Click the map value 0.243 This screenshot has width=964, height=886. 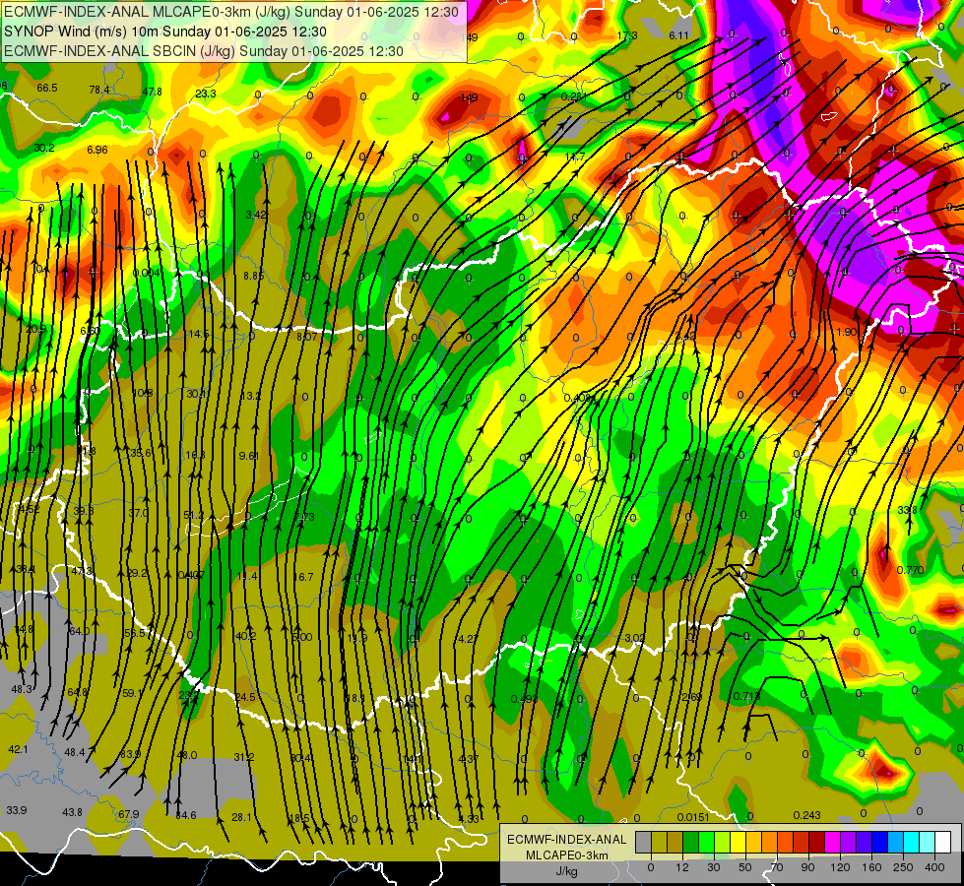click(806, 815)
